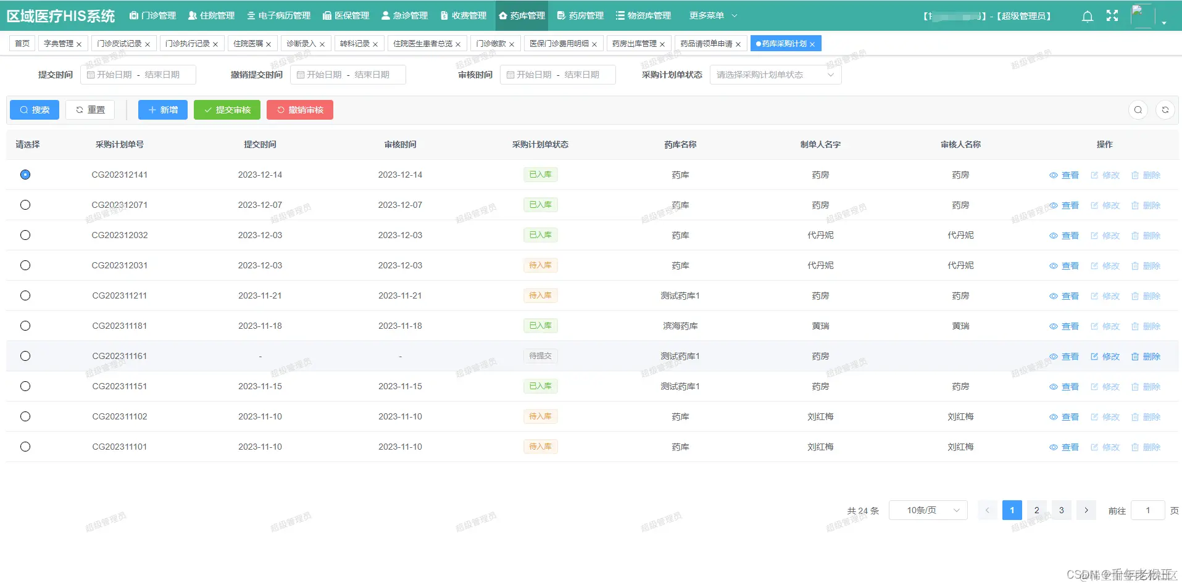
Task: View plan CG202311161 via 查看
Action: pyautogui.click(x=1064, y=357)
